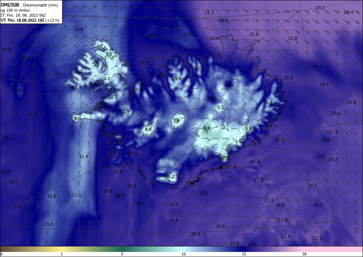Image resolution: width=363 pixels, height=257 pixels.
Task: Select the 19.8 value off the southwest coast
Action: [118, 171]
